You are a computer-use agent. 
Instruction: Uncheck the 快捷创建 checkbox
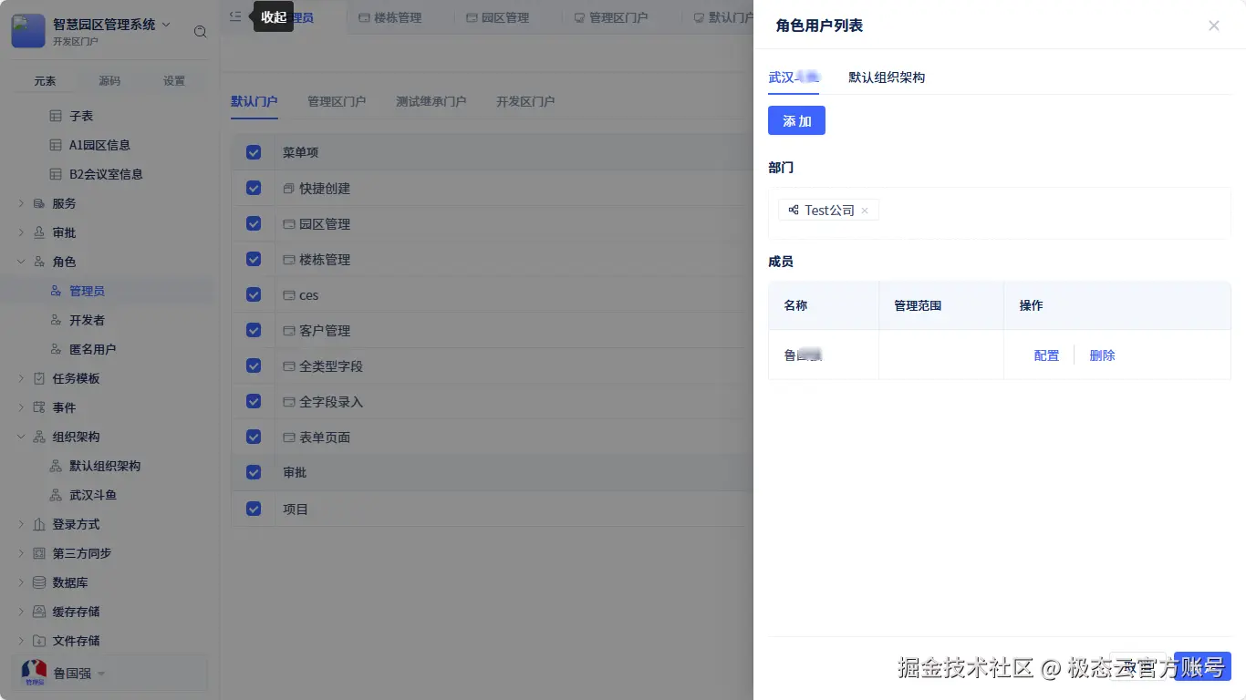(254, 188)
